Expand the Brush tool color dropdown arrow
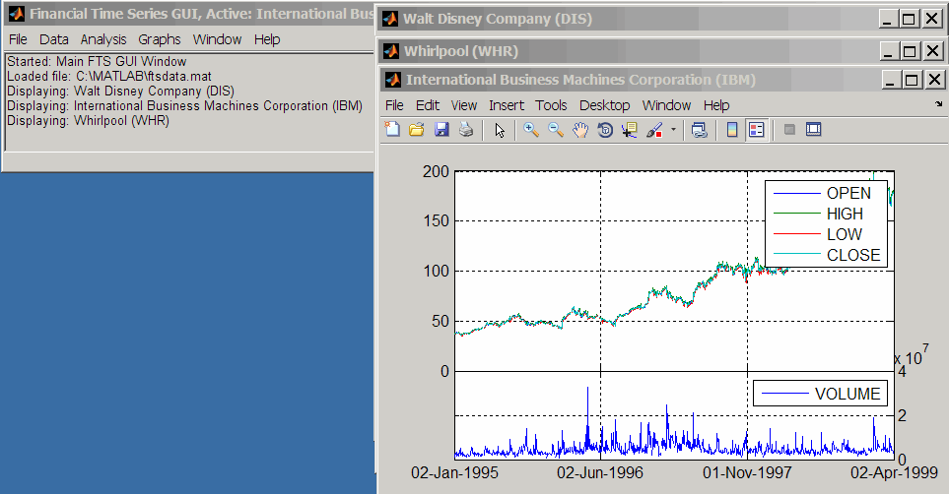 [673, 129]
